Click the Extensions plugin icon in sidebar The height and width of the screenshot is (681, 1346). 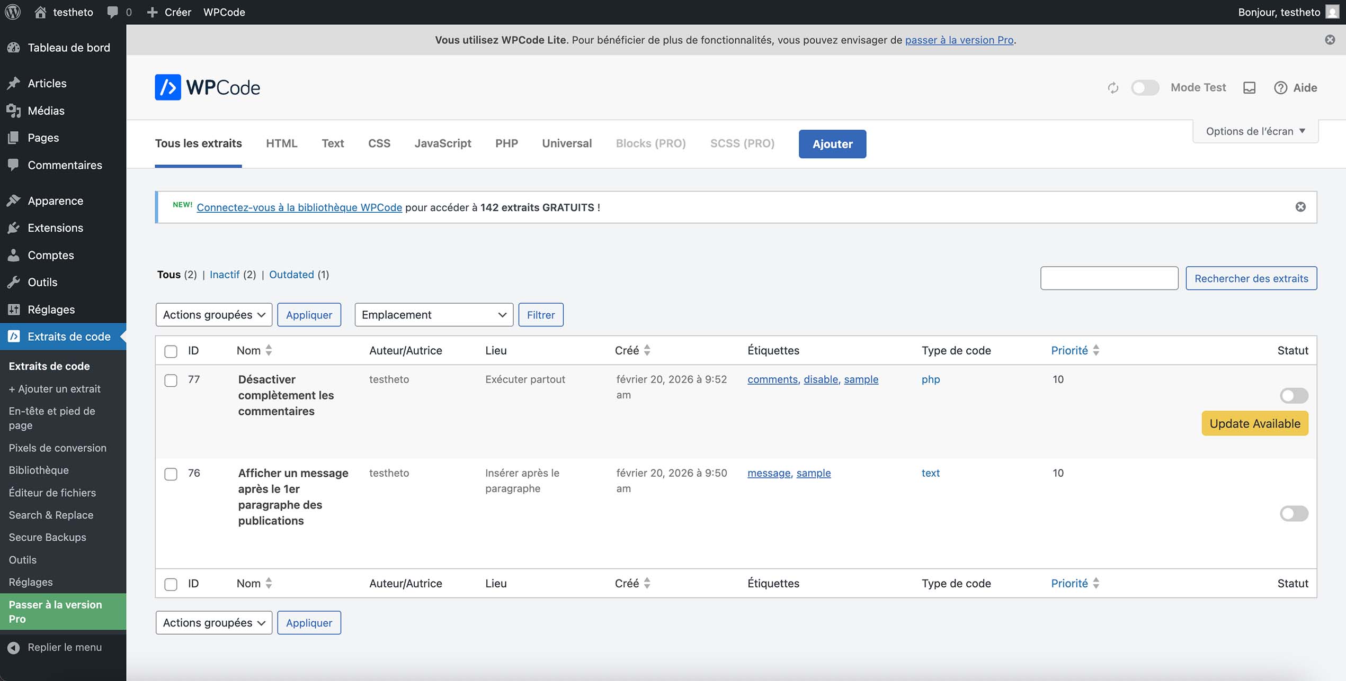coord(14,228)
